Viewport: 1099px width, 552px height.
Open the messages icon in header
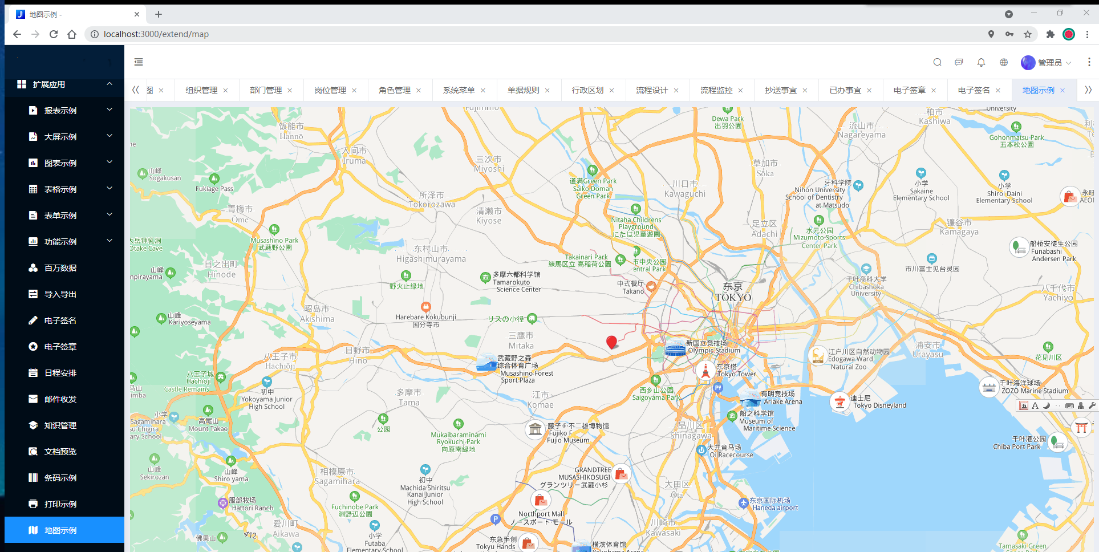(x=959, y=62)
